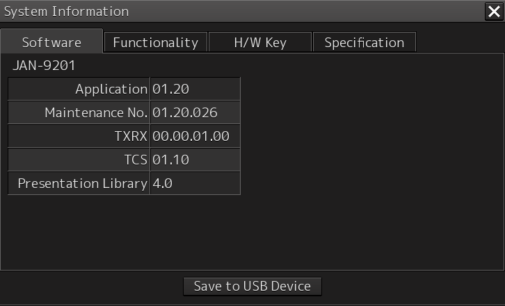Click Save to USB Device button
The image size is (505, 306).
tap(252, 286)
